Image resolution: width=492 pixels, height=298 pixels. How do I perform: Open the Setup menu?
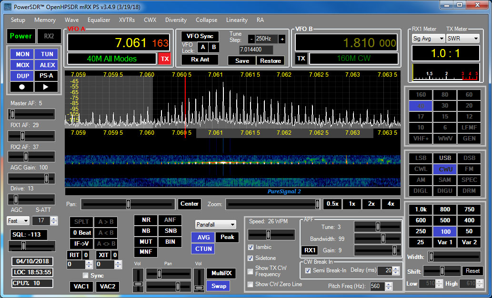point(18,20)
